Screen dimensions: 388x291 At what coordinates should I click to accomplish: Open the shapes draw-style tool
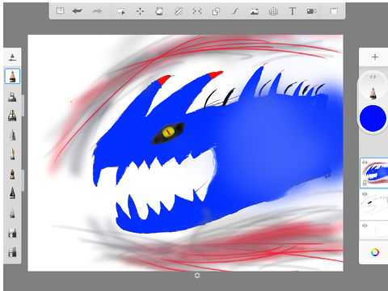pos(216,11)
